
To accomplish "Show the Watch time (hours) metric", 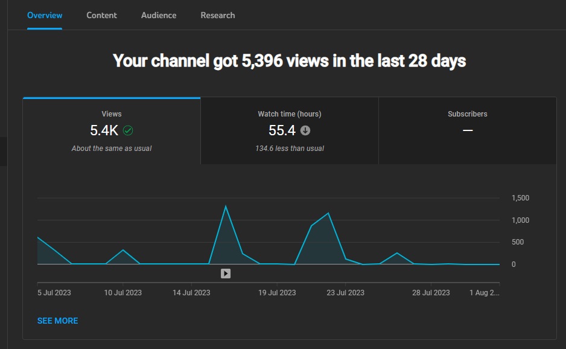I will point(290,131).
